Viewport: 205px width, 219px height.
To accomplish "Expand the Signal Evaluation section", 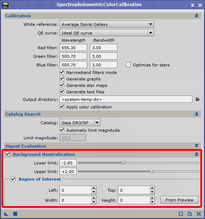I will coord(196,146).
